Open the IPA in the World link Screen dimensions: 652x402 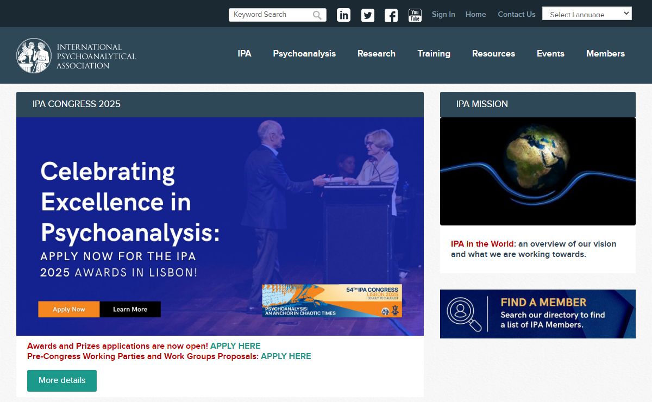coord(482,243)
